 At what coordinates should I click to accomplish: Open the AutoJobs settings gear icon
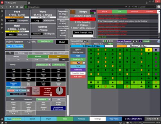coord(49,100)
